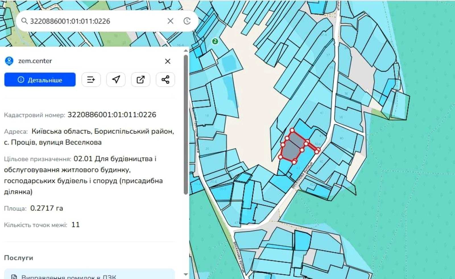The image size is (455, 279).
Task: Open search history clock icon
Action: coord(187,21)
